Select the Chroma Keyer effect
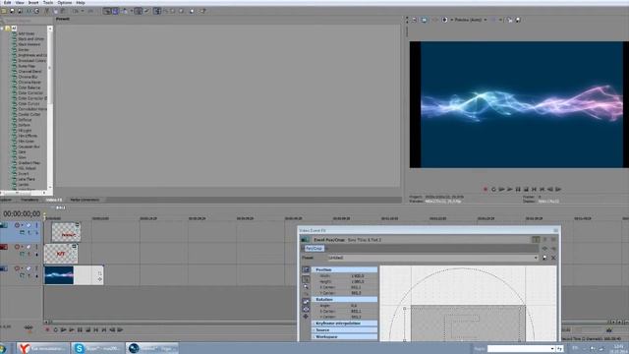 29,82
